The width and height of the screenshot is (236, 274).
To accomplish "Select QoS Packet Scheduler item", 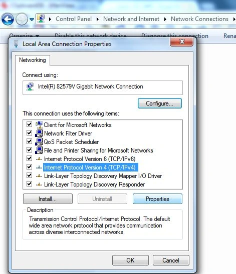I will (x=71, y=141).
